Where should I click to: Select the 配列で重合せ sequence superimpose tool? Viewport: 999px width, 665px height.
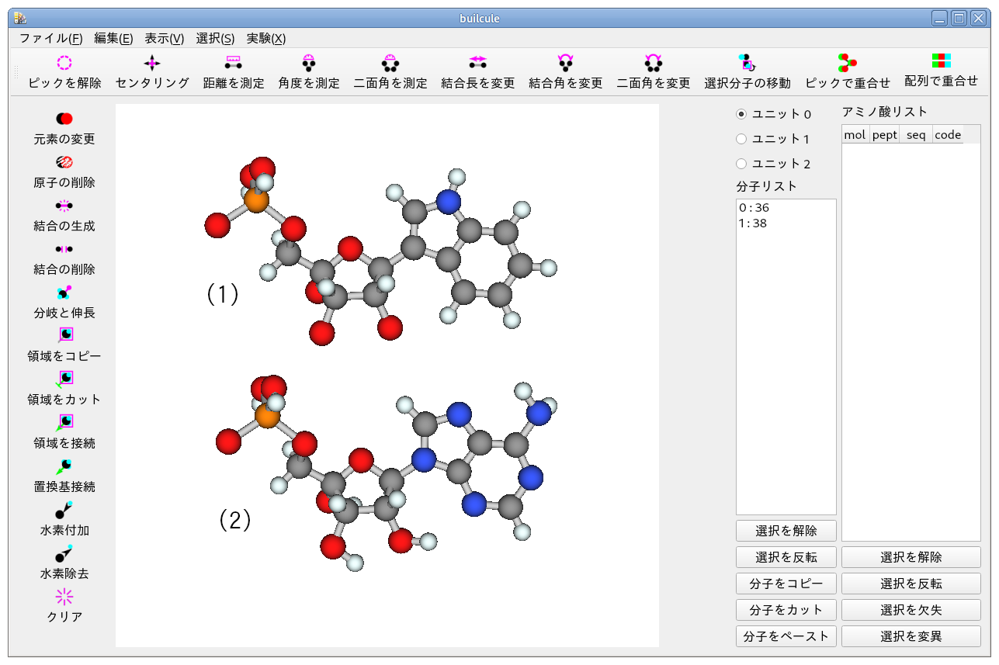(941, 61)
